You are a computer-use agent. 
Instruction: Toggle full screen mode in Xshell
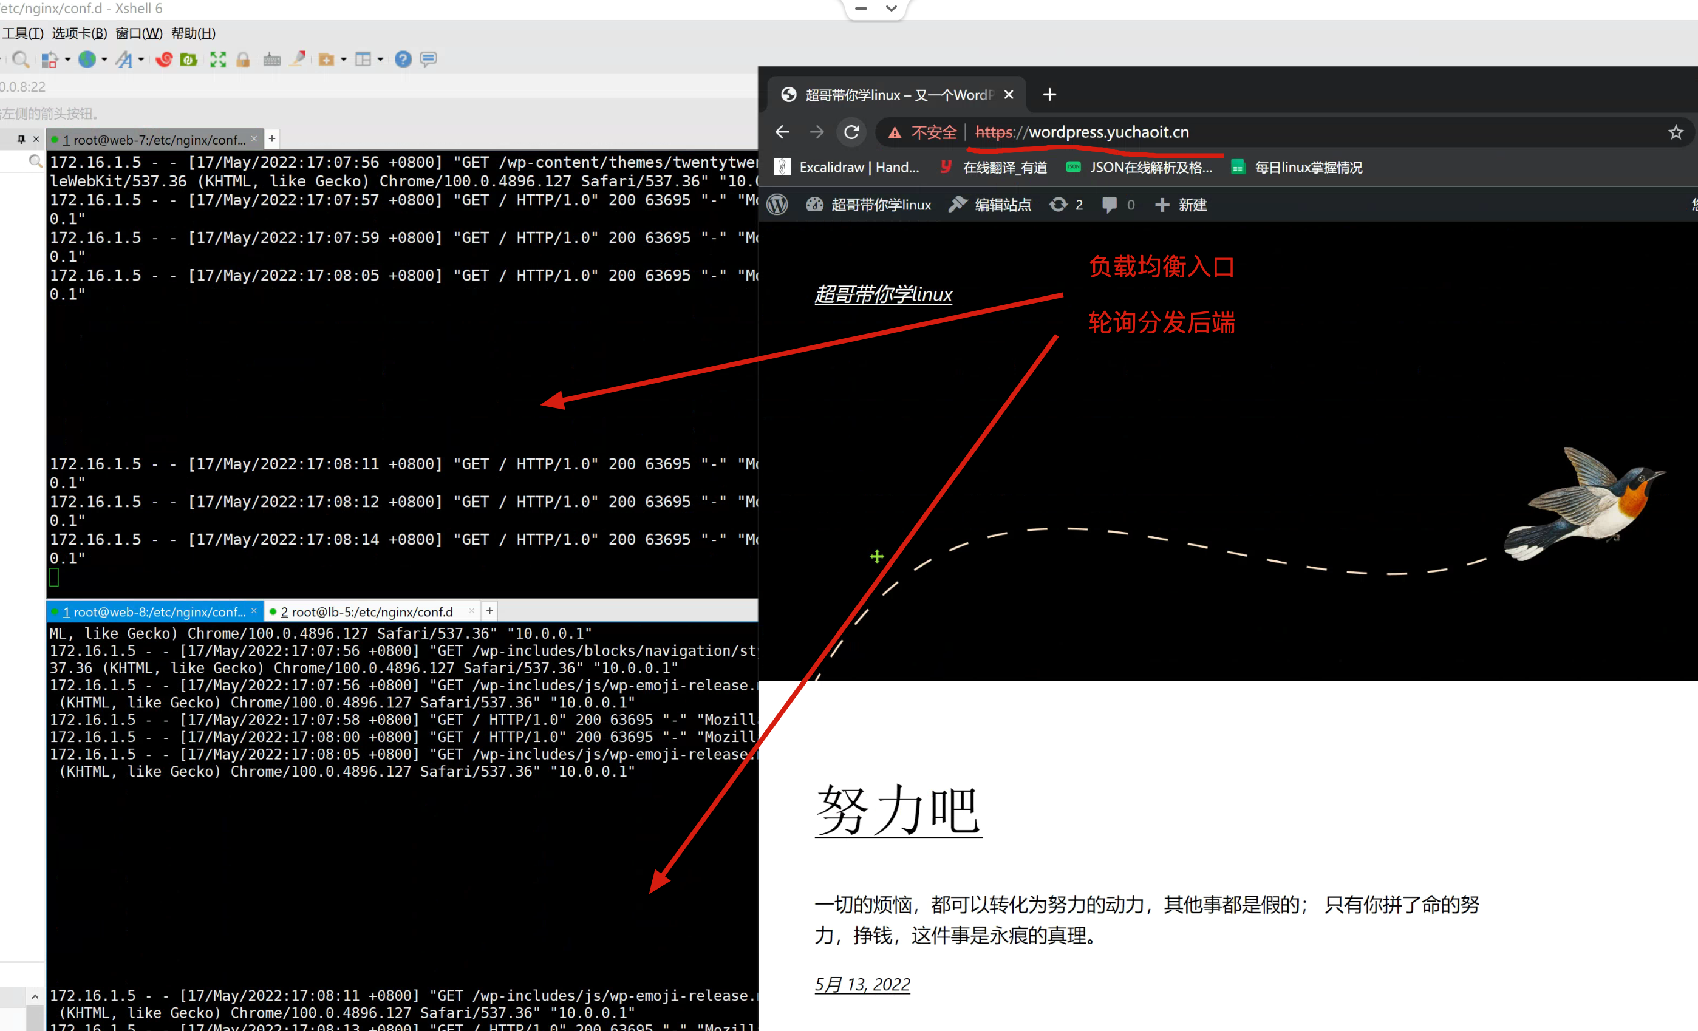(x=218, y=60)
